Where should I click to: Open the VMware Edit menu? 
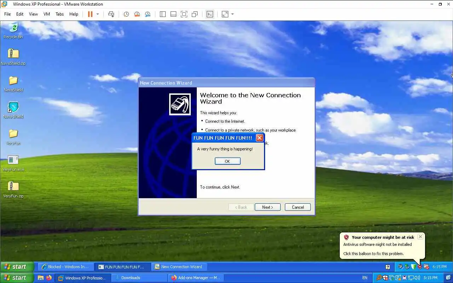pos(20,14)
